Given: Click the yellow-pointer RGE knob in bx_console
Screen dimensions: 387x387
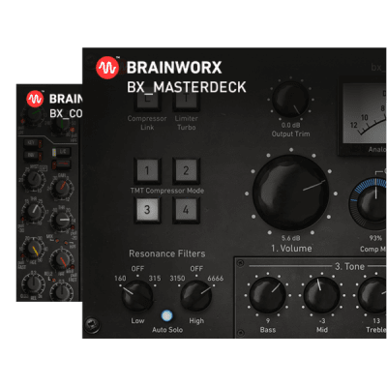Looking at the screenshot, I should (33, 249).
